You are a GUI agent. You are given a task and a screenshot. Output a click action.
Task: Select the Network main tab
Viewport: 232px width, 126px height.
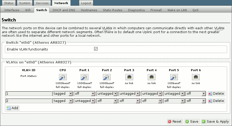click(x=61, y=3)
